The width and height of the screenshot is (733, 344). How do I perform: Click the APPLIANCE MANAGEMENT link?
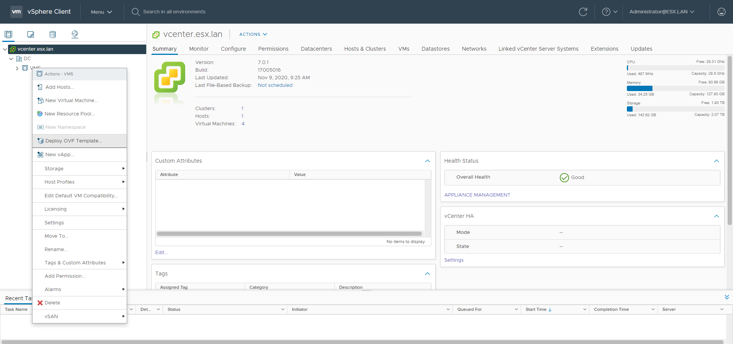coord(477,195)
